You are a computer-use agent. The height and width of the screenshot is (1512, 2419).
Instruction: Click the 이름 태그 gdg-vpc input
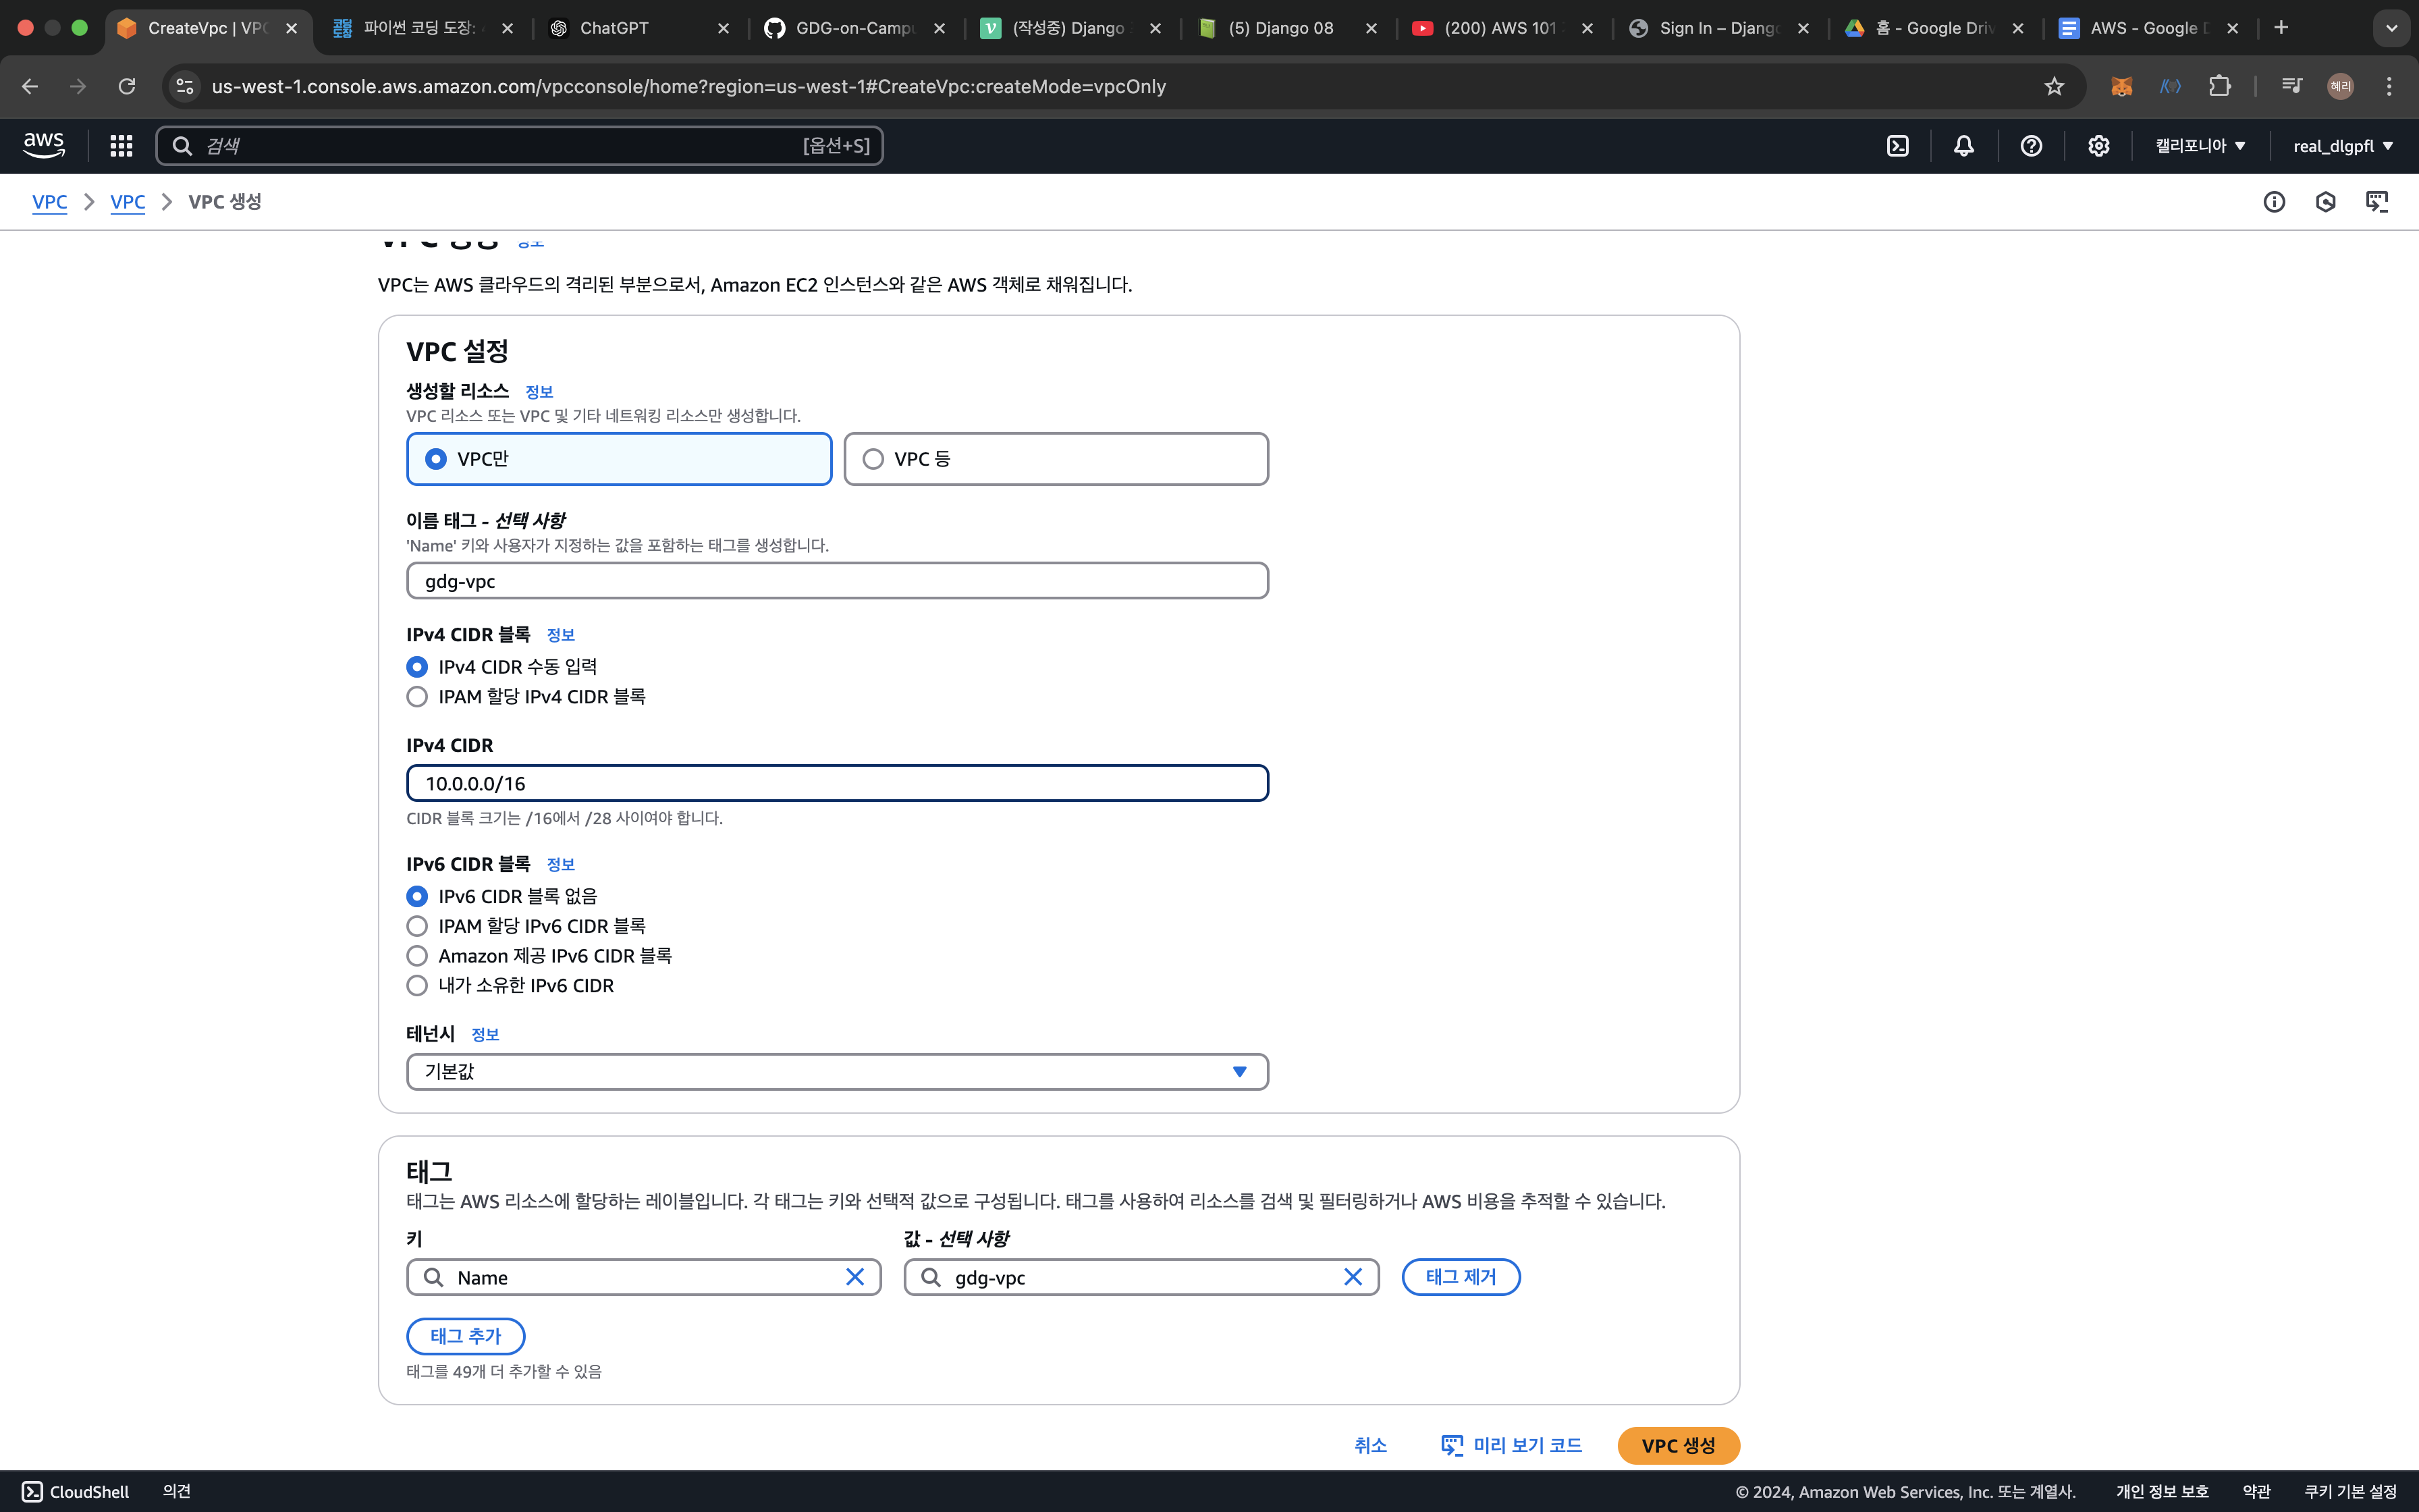pos(837,581)
